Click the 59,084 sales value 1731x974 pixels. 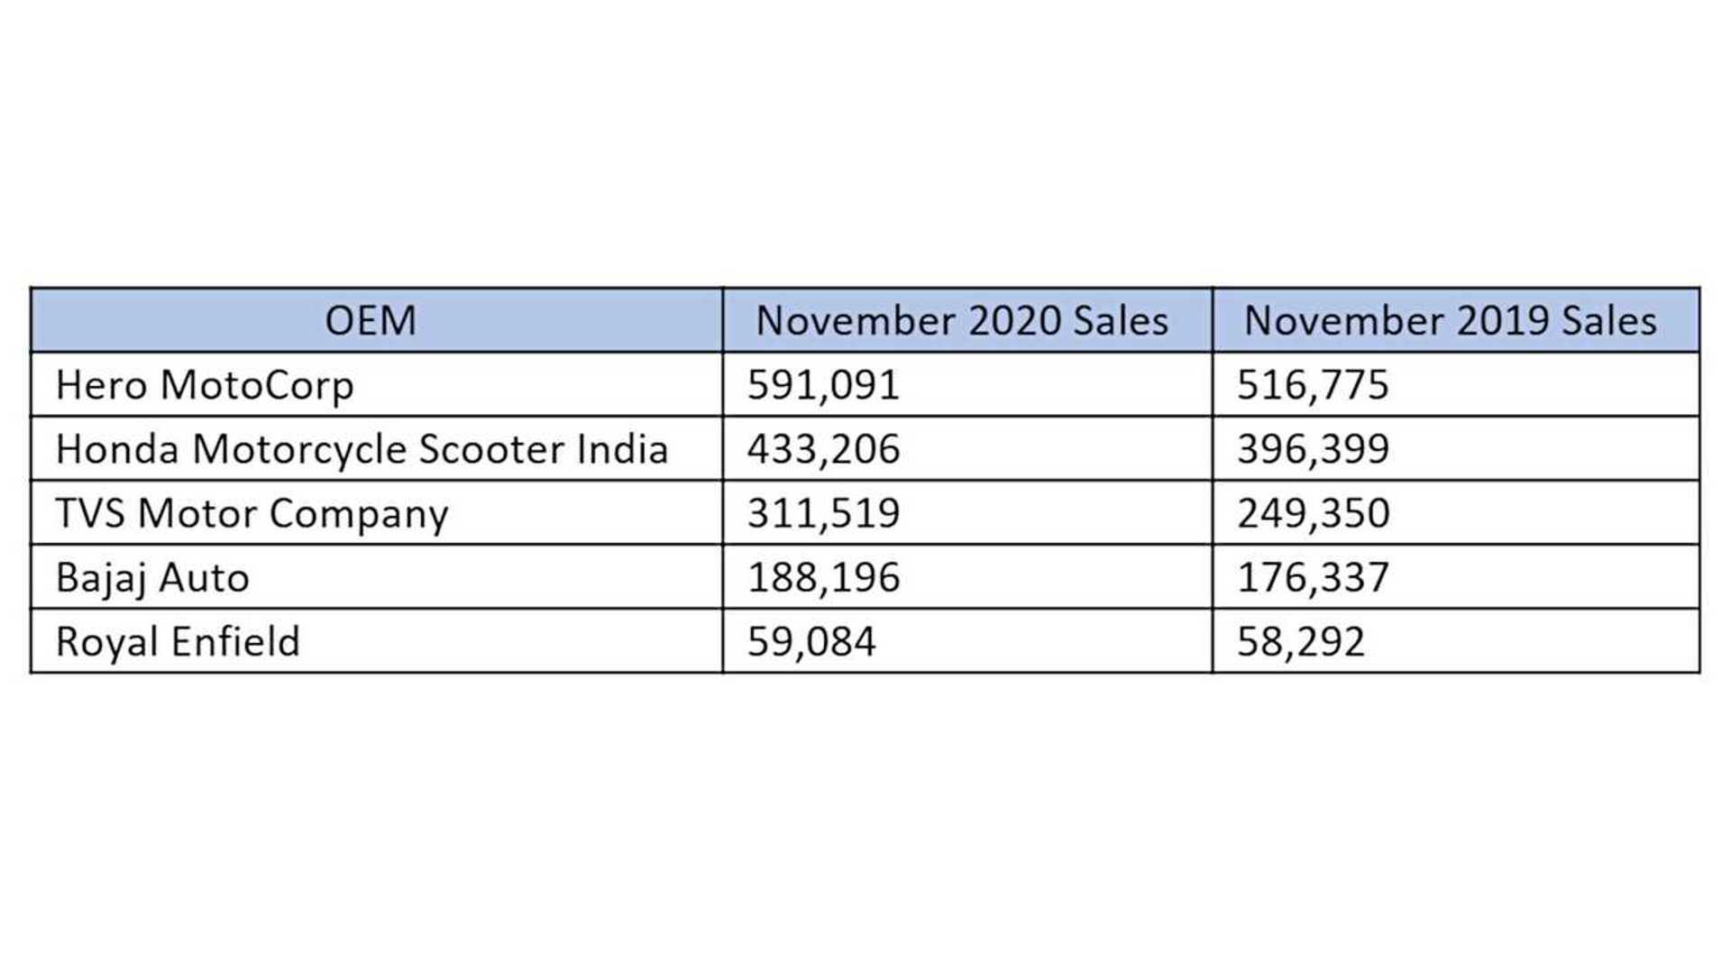(x=811, y=641)
